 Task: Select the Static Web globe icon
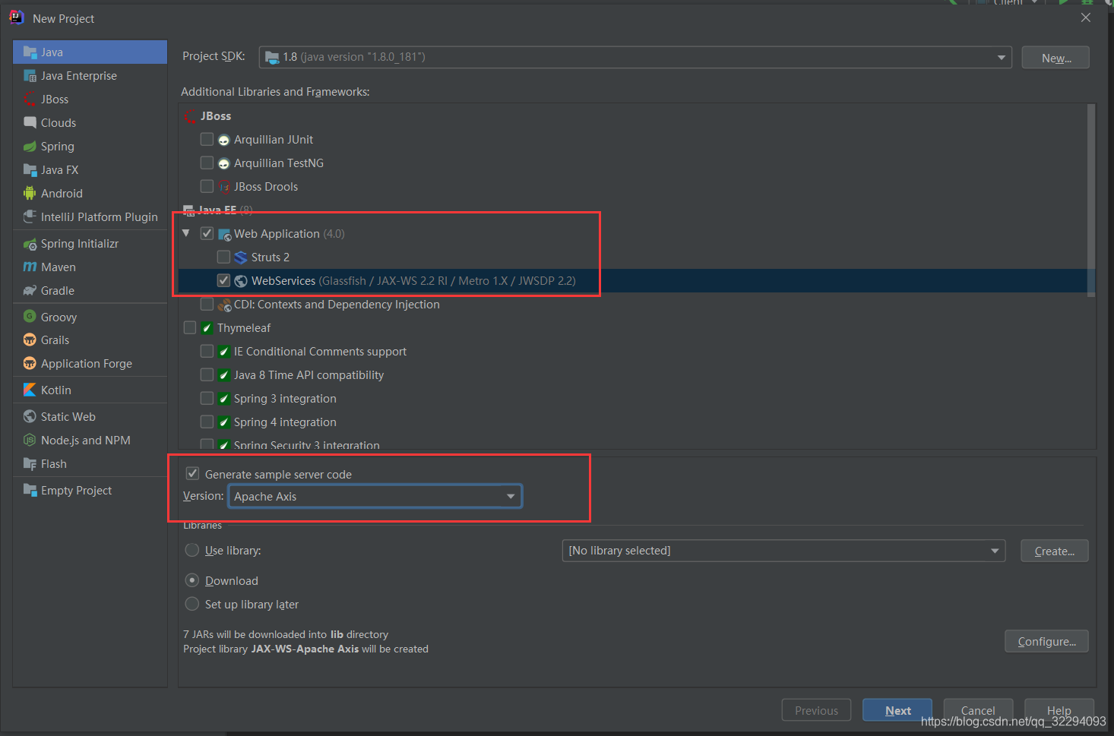(30, 417)
